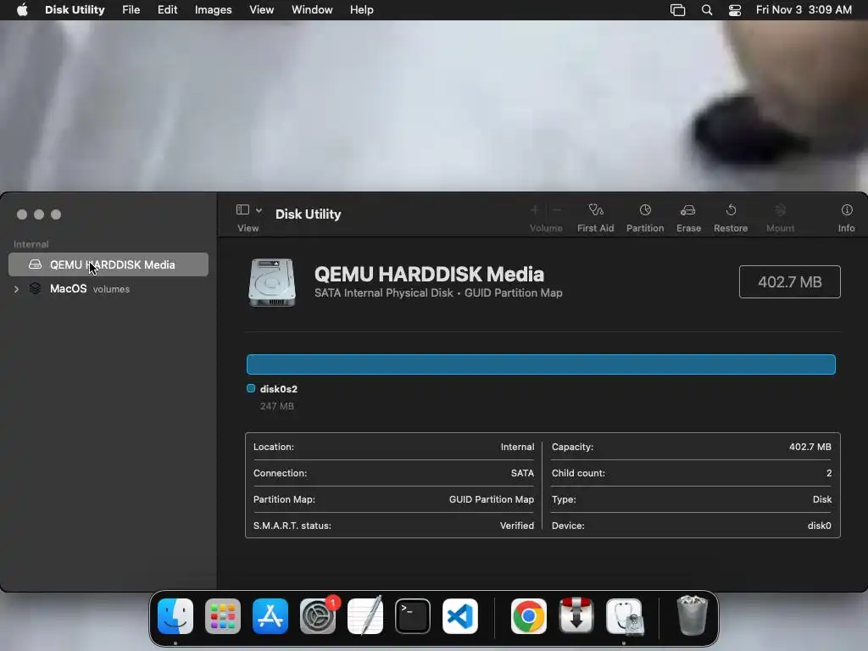Screen dimensions: 868x651
Task: Click the blue disk usage bar
Action: 541,364
